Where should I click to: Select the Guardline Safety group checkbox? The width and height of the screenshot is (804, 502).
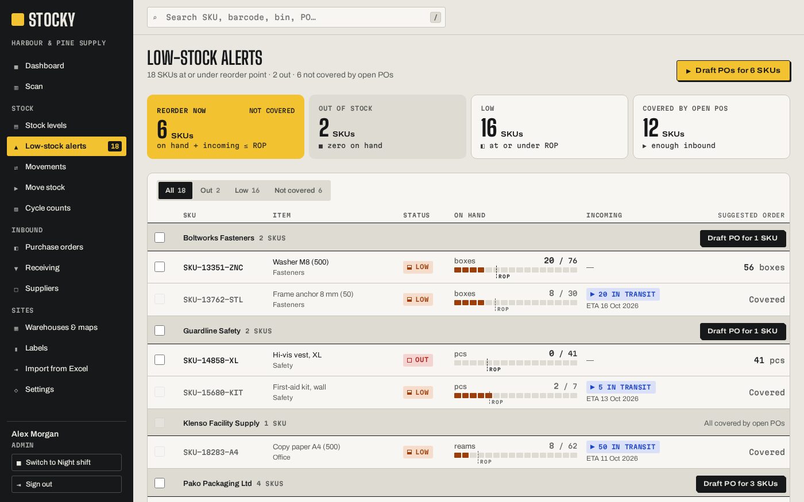point(160,330)
